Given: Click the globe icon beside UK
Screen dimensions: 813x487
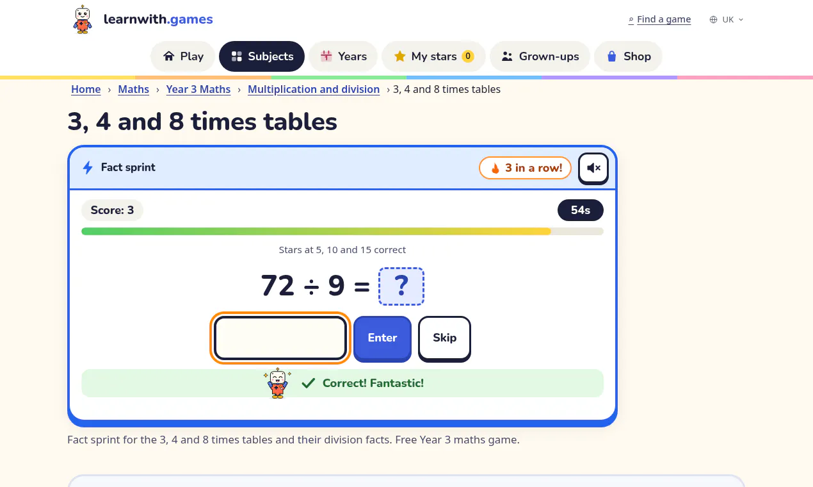Looking at the screenshot, I should [x=713, y=20].
